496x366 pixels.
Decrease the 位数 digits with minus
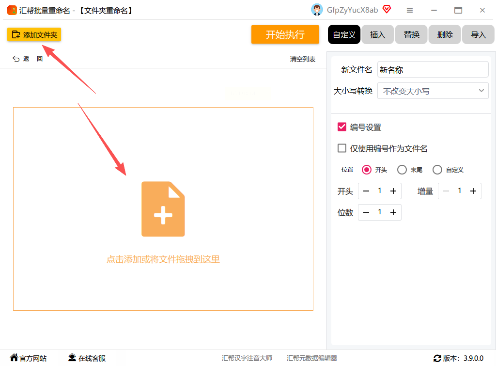tap(366, 212)
